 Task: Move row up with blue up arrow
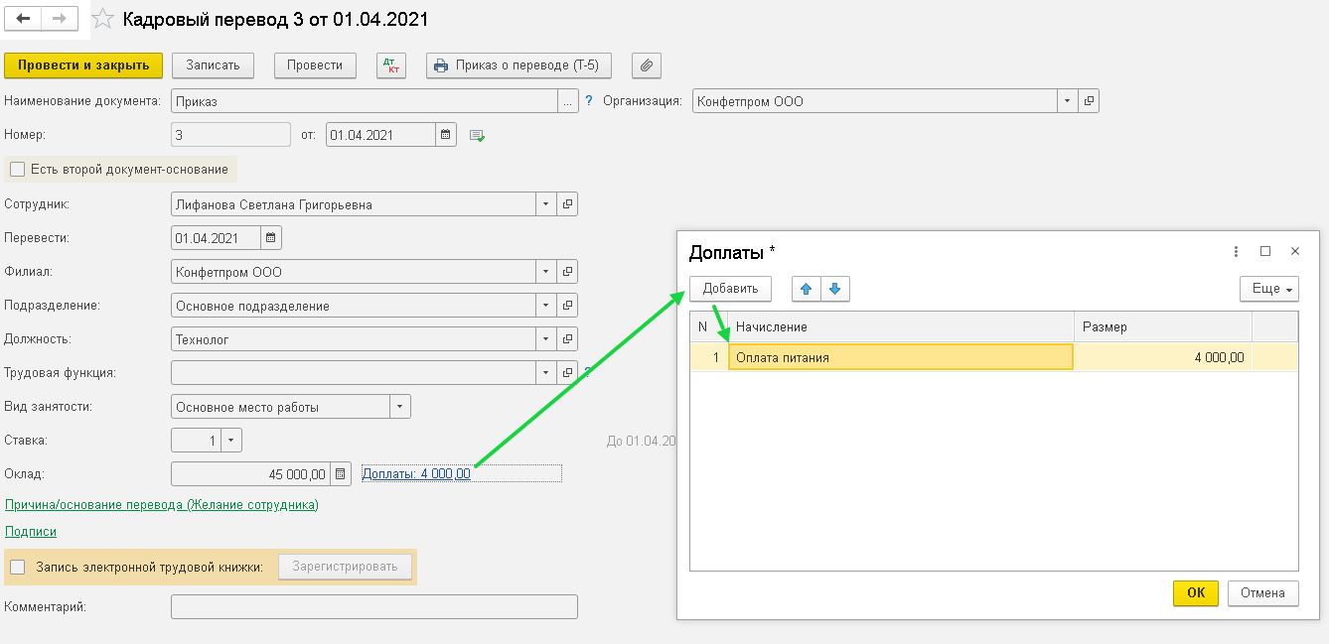[806, 289]
